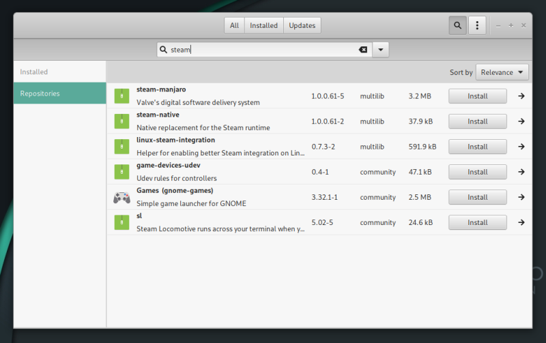The width and height of the screenshot is (546, 343).
Task: Open details arrow for Games (gnome-games)
Action: tap(521, 197)
